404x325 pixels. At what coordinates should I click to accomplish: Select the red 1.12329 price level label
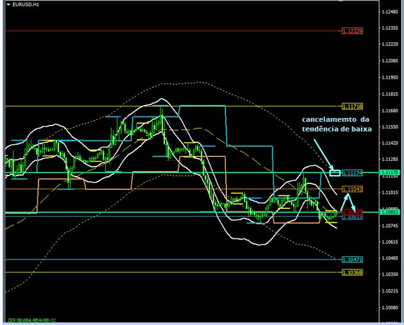click(x=352, y=31)
